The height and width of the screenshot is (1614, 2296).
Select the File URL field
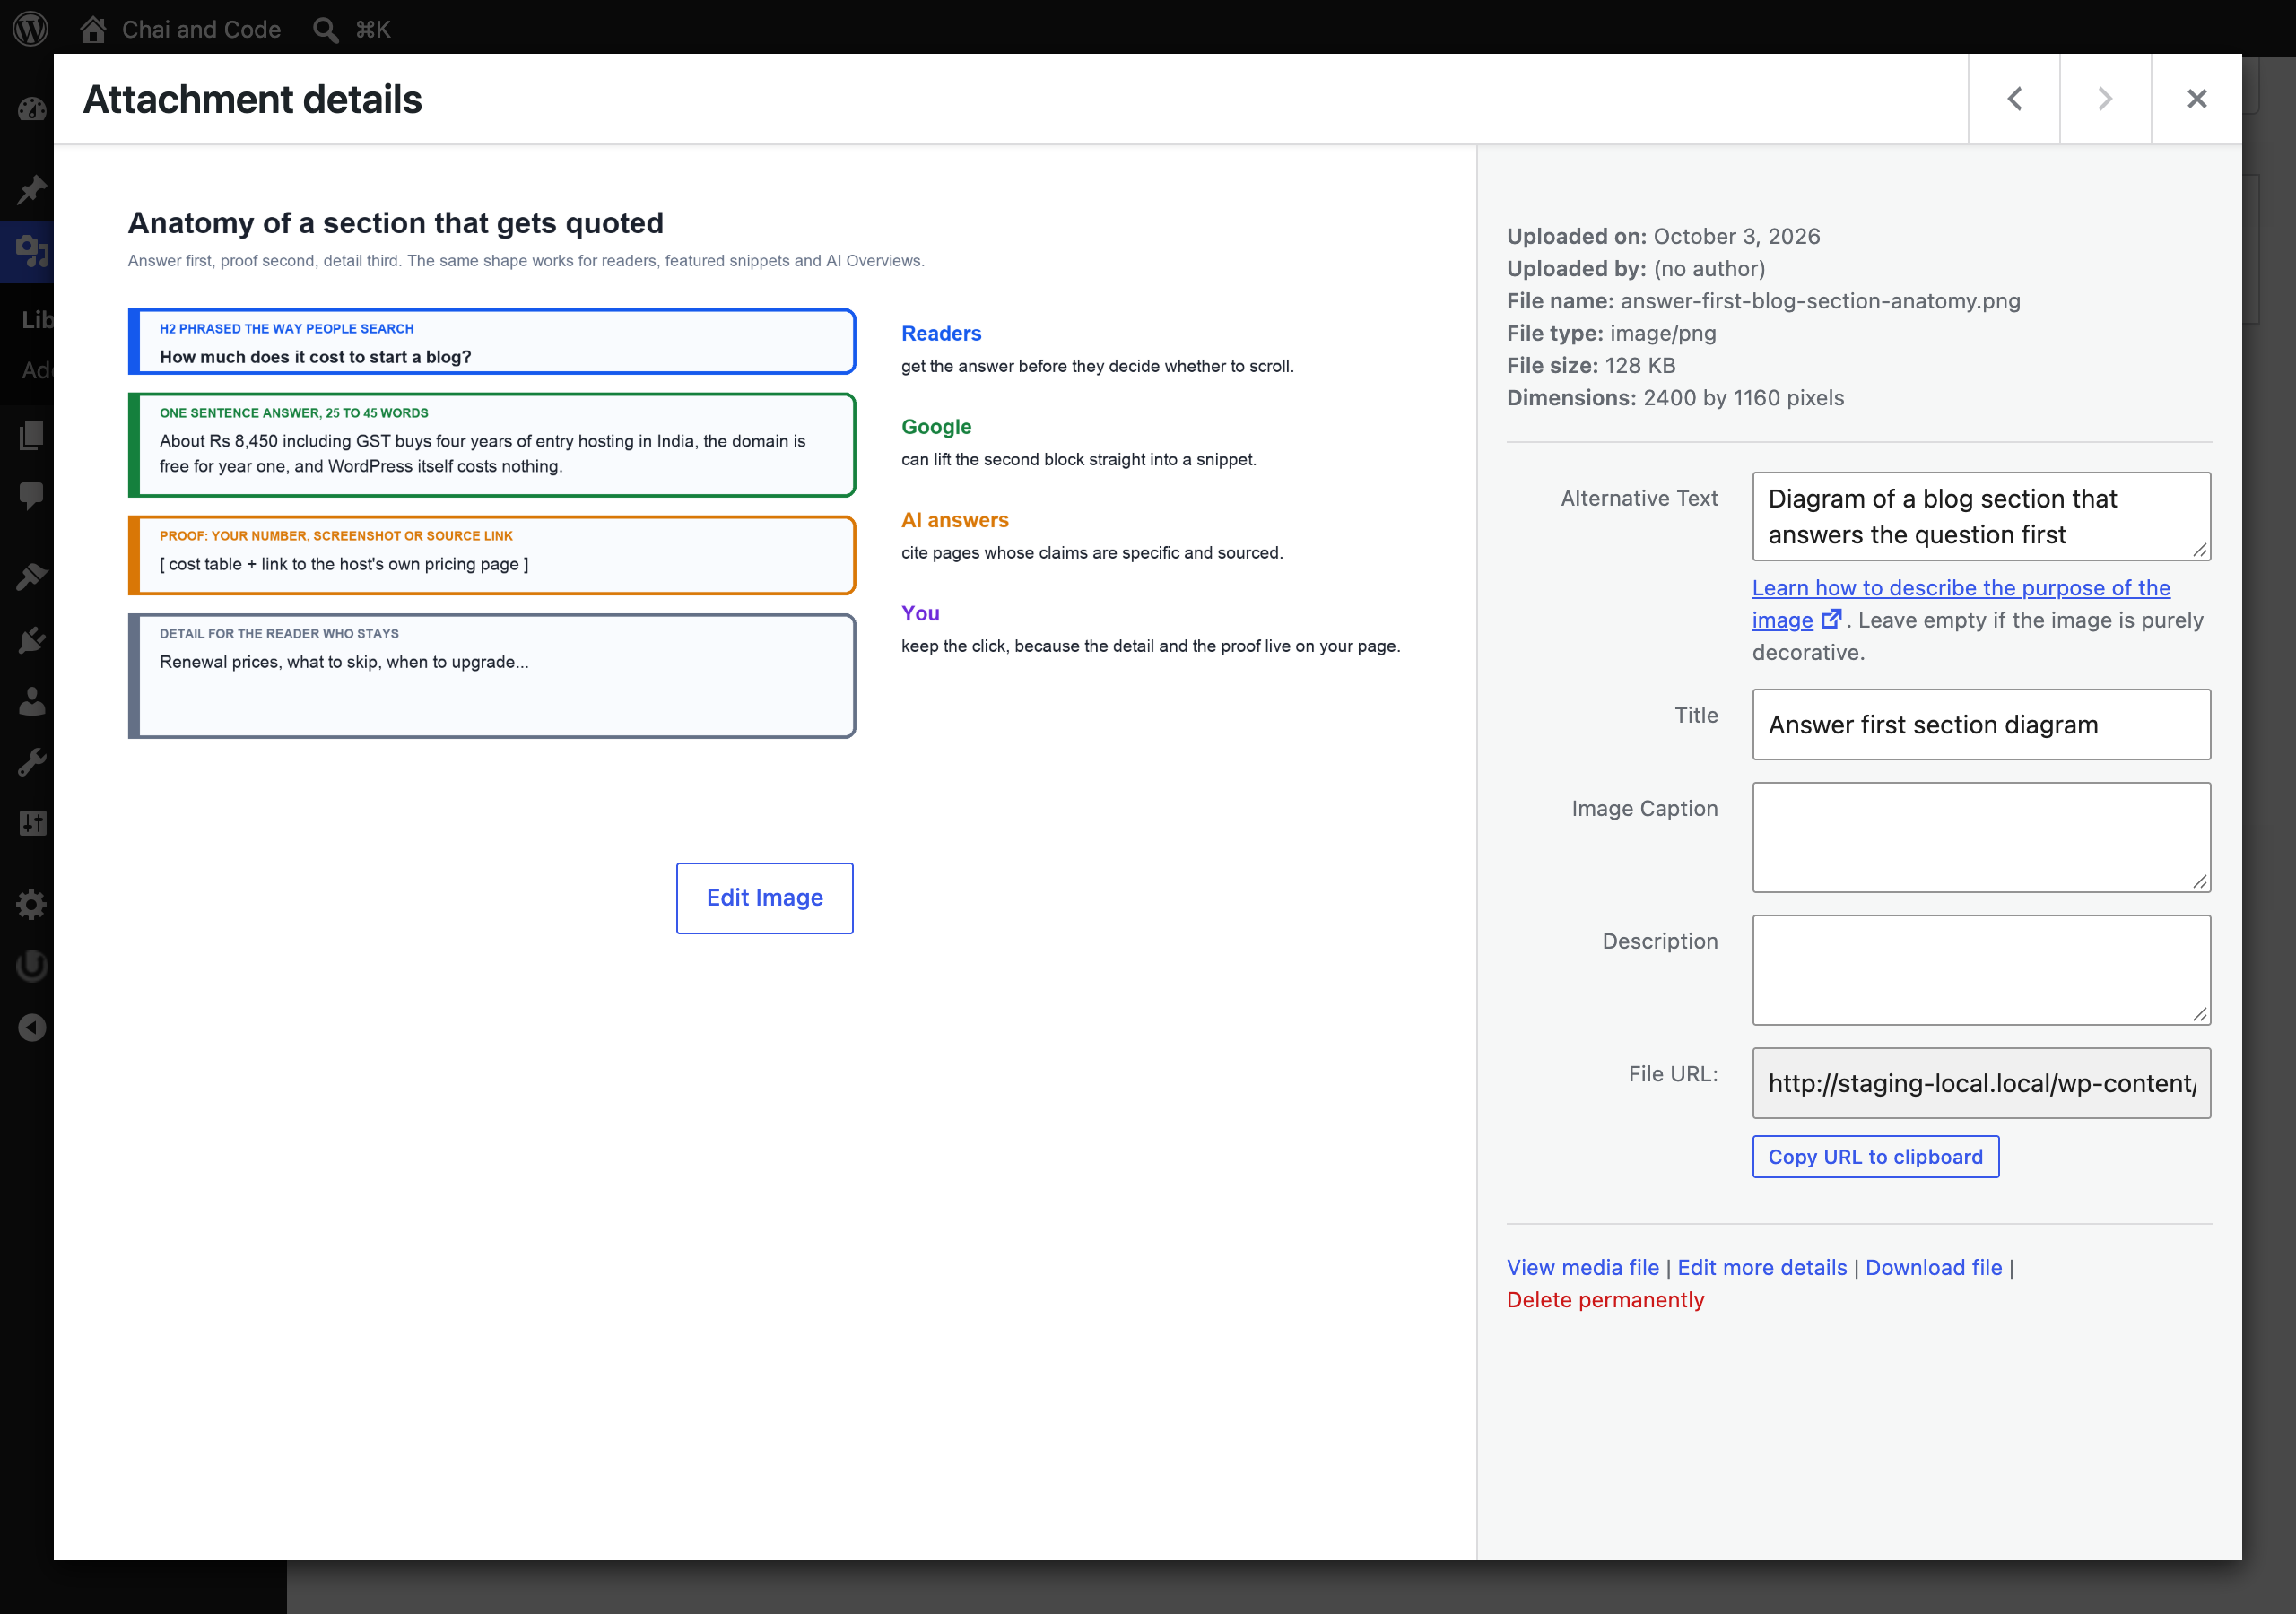coord(1981,1083)
